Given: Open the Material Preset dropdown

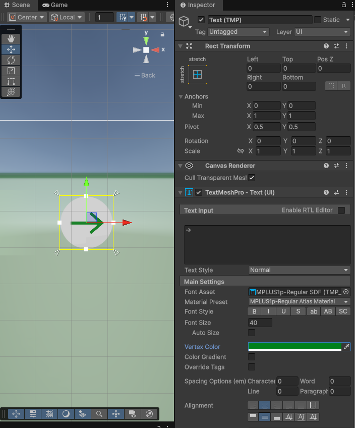Looking at the screenshot, I should click(300, 302).
